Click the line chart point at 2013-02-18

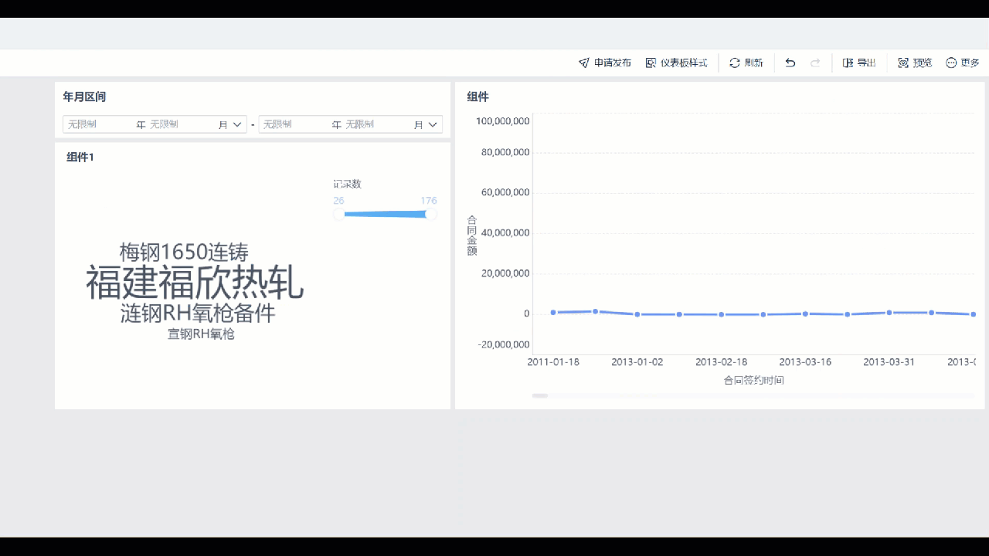click(721, 314)
